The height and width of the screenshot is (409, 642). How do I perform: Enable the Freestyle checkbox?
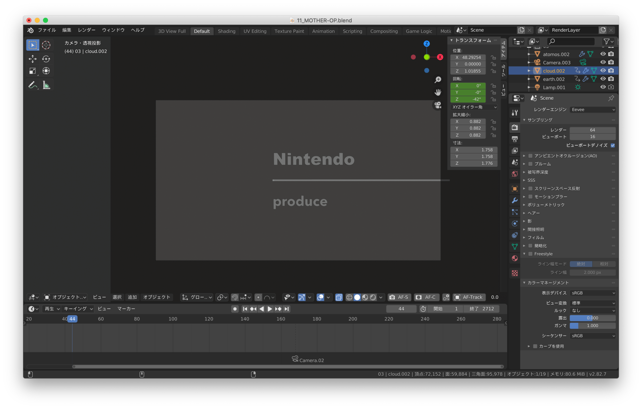click(530, 254)
